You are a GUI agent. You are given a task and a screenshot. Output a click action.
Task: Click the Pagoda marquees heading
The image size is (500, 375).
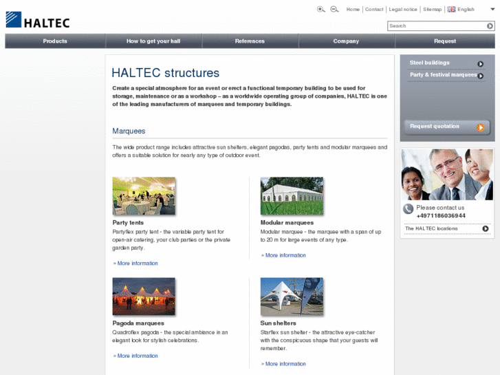point(138,323)
